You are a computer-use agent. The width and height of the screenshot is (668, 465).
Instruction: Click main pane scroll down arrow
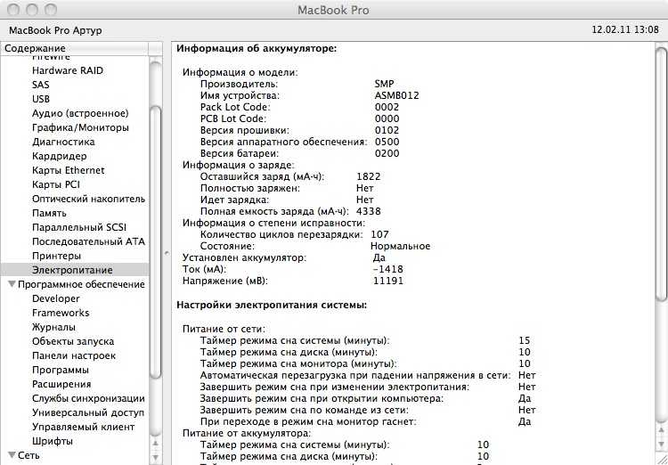click(661, 445)
